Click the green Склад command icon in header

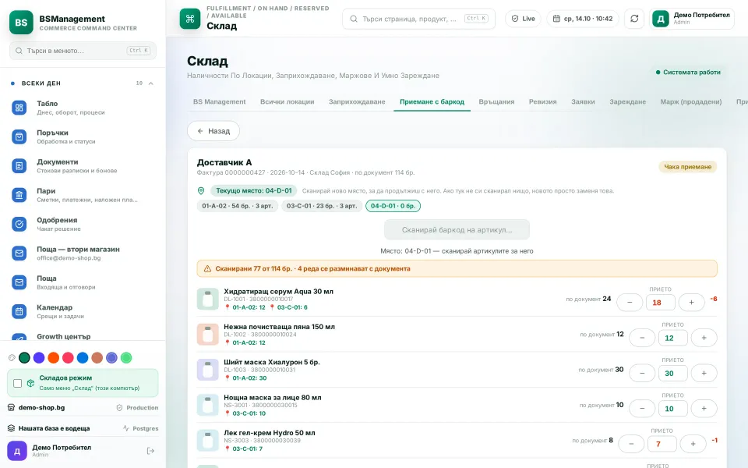coord(190,19)
